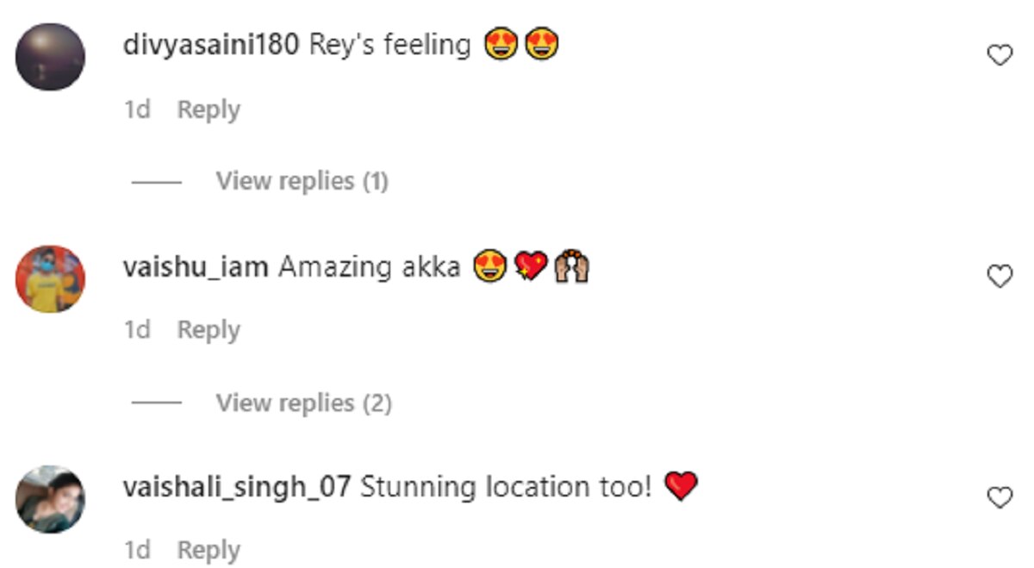Click the 1d timestamp on vaishali_singh_07's comment
The height and width of the screenshot is (568, 1034).
137,551
